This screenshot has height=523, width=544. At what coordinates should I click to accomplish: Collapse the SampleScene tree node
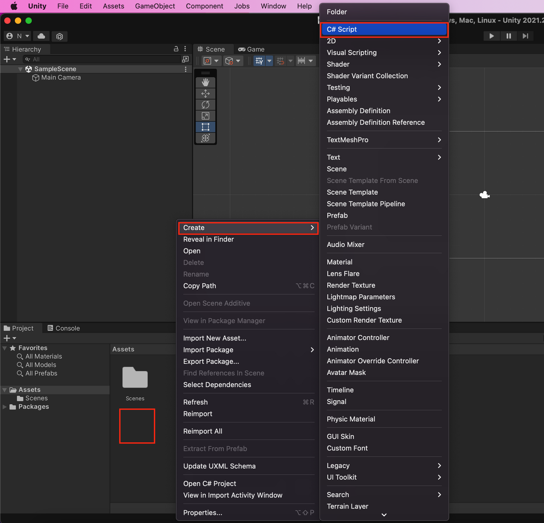coord(20,69)
